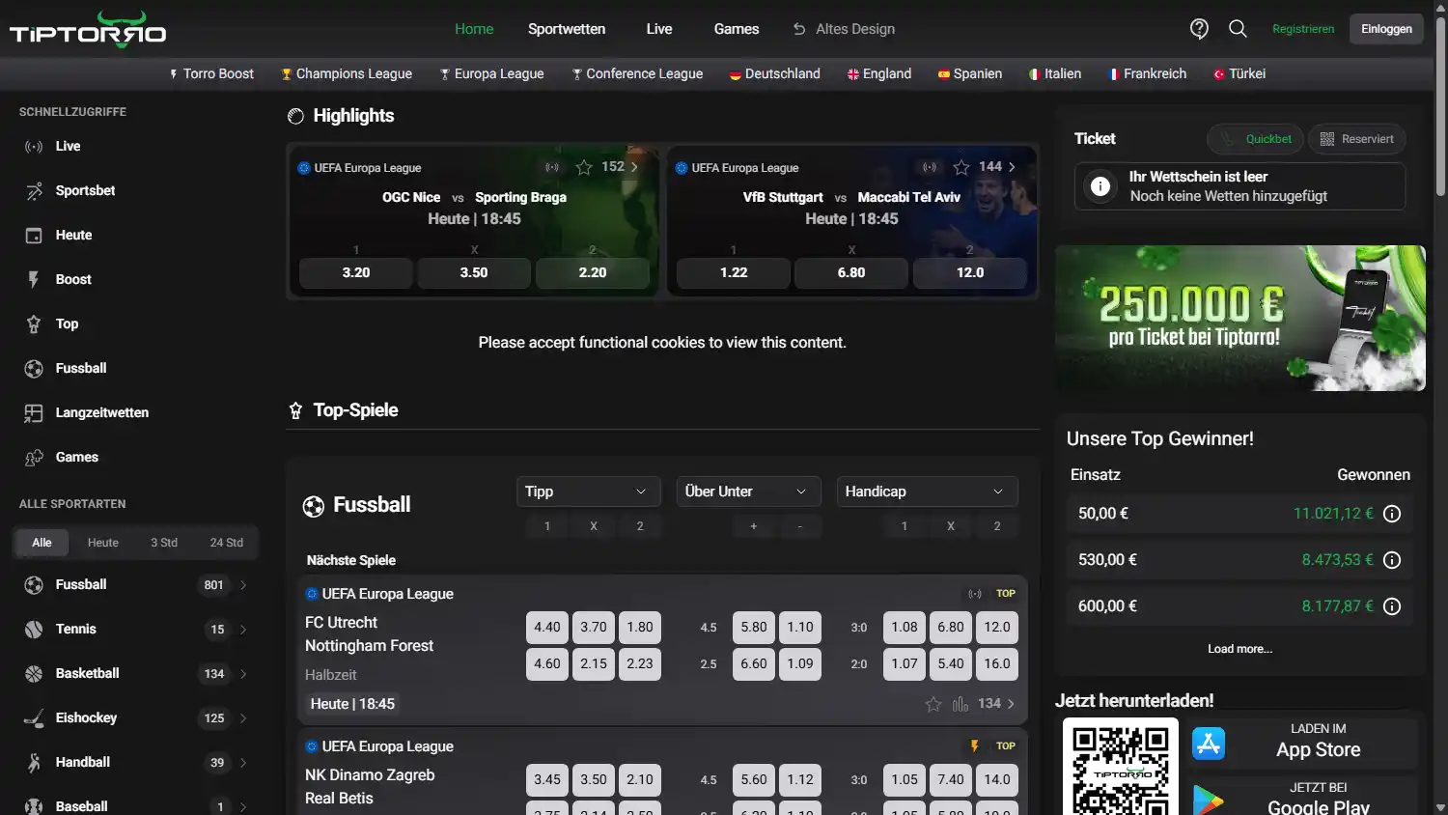
Task: Click the Apple App Store icon
Action: pyautogui.click(x=1209, y=744)
